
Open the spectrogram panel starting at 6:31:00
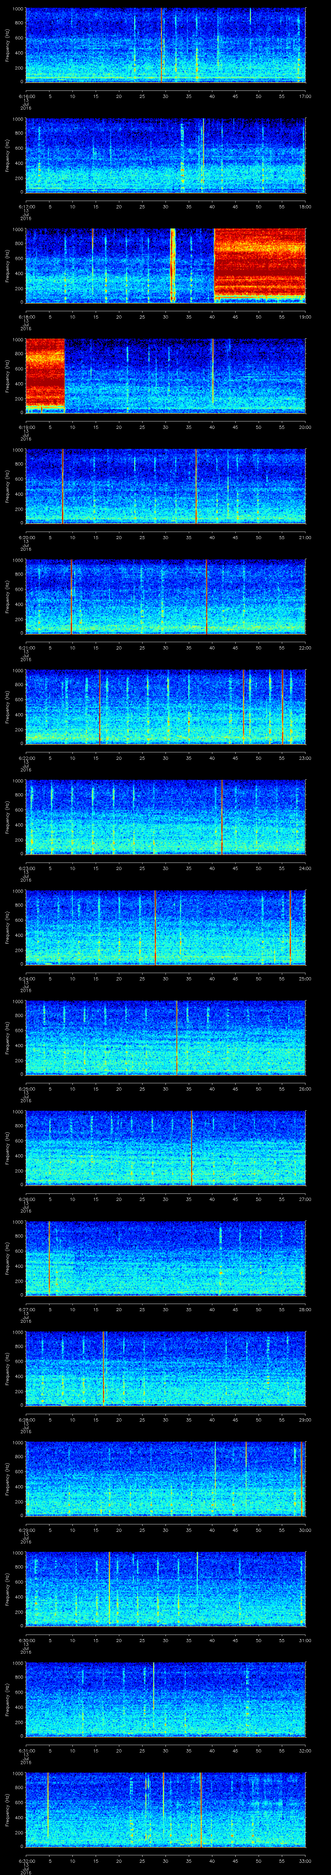click(165, 1699)
